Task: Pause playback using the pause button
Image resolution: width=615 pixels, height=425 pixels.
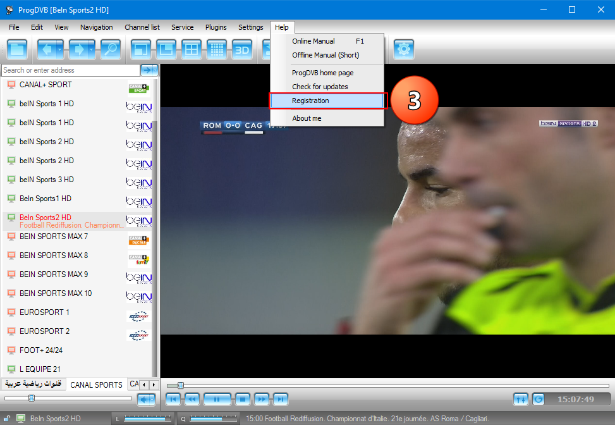Action: point(217,399)
